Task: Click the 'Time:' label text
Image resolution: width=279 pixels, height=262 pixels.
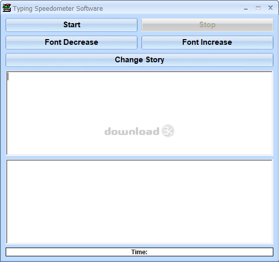Action: coord(139,252)
